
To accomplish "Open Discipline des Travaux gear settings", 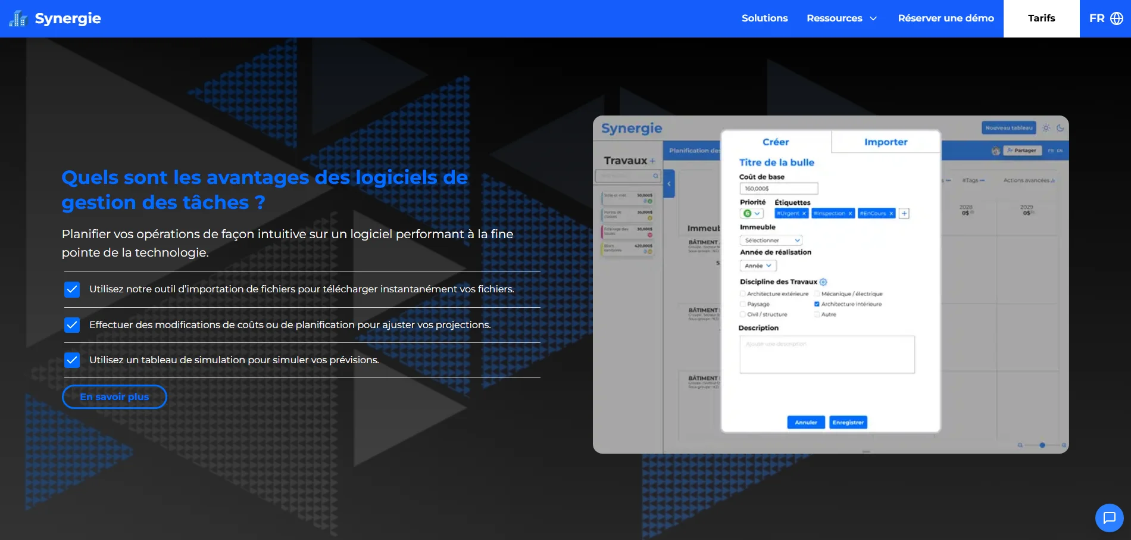I will 823,282.
